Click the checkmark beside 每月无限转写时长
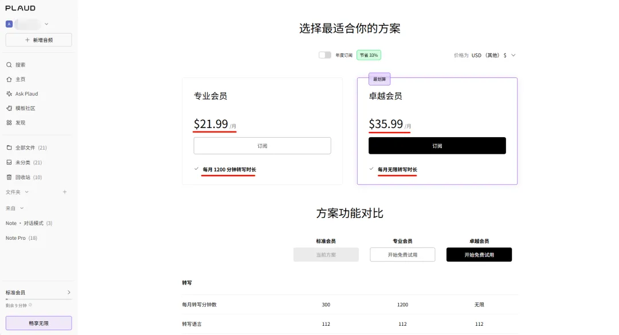619x335 pixels. (x=371, y=169)
